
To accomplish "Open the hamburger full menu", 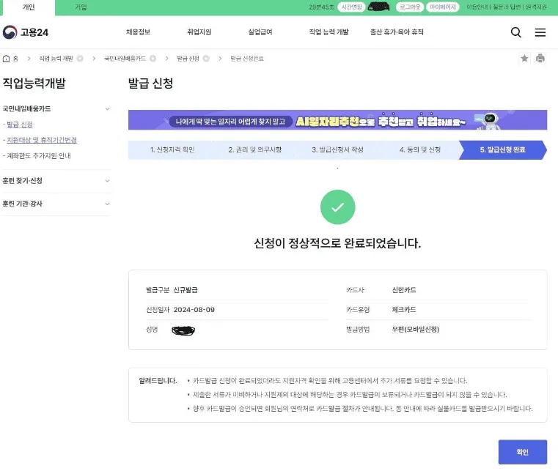I will coord(540,32).
